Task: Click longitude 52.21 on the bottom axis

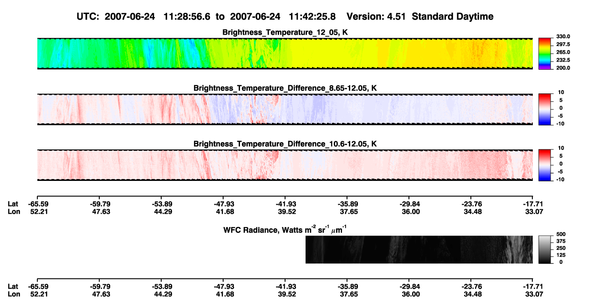Action: point(39,294)
